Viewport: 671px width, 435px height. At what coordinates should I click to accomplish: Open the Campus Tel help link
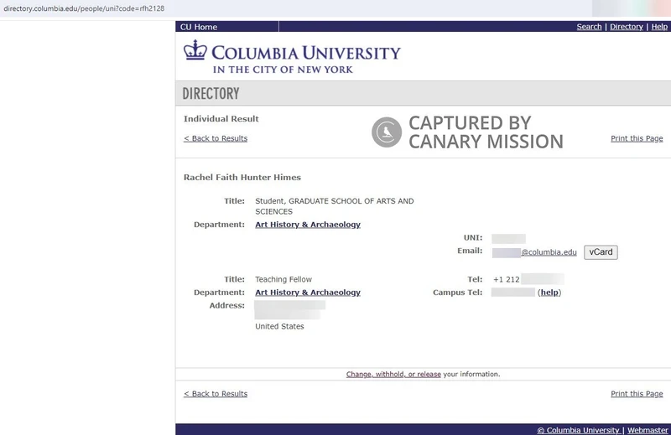[549, 293]
